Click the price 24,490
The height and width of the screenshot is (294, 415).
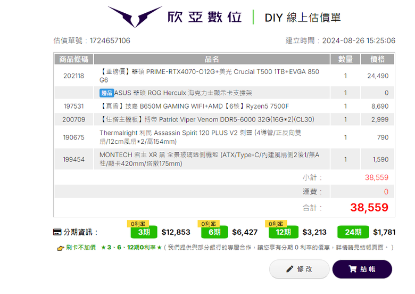tap(378, 76)
